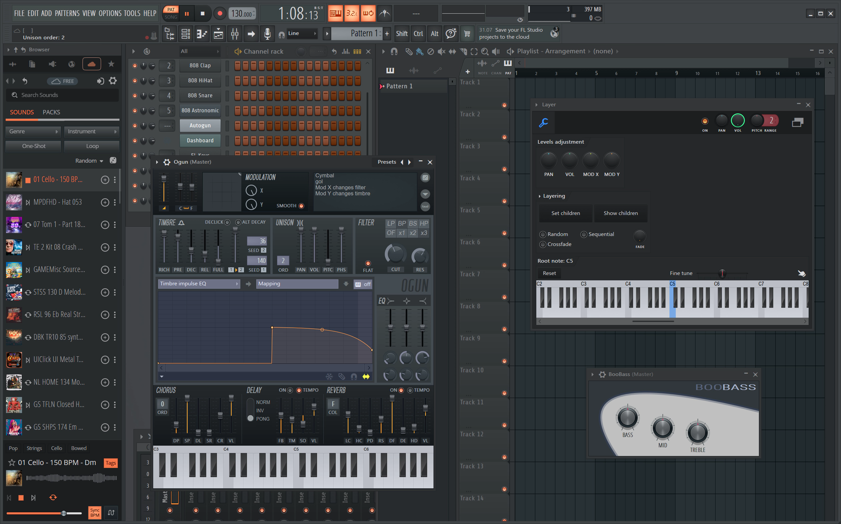841x524 pixels.
Task: Toggle the Ogun DELAY ON switch
Action: click(290, 390)
